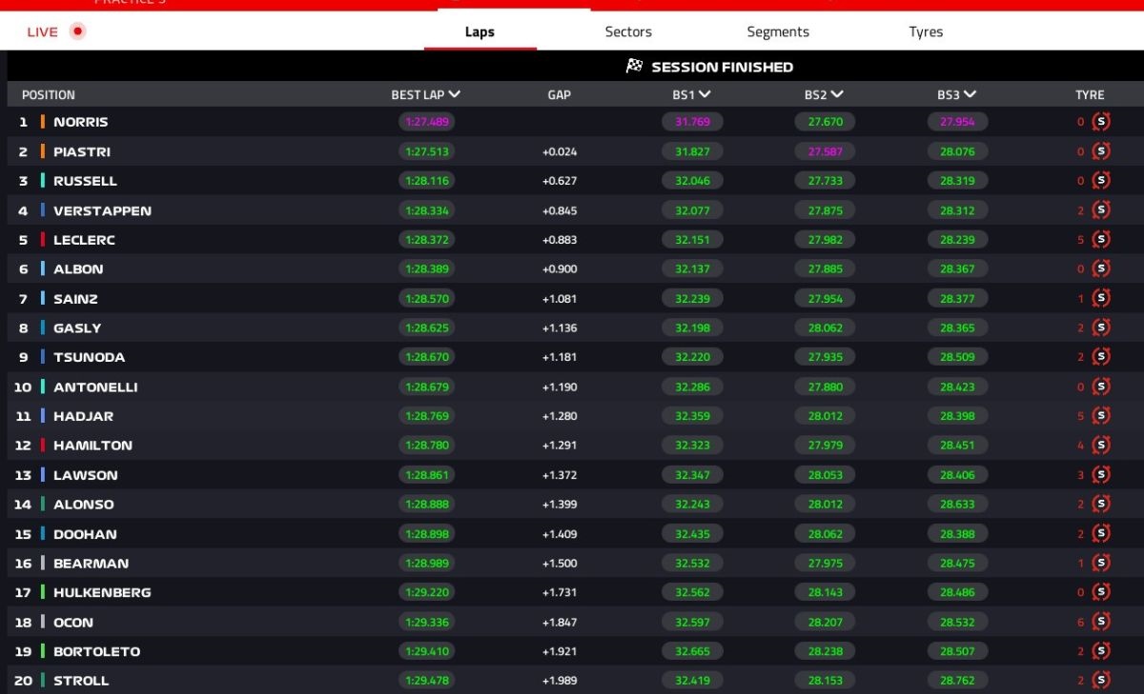1144x694 pixels.
Task: Click the orange team color bar beside Norris
Action: (43, 122)
